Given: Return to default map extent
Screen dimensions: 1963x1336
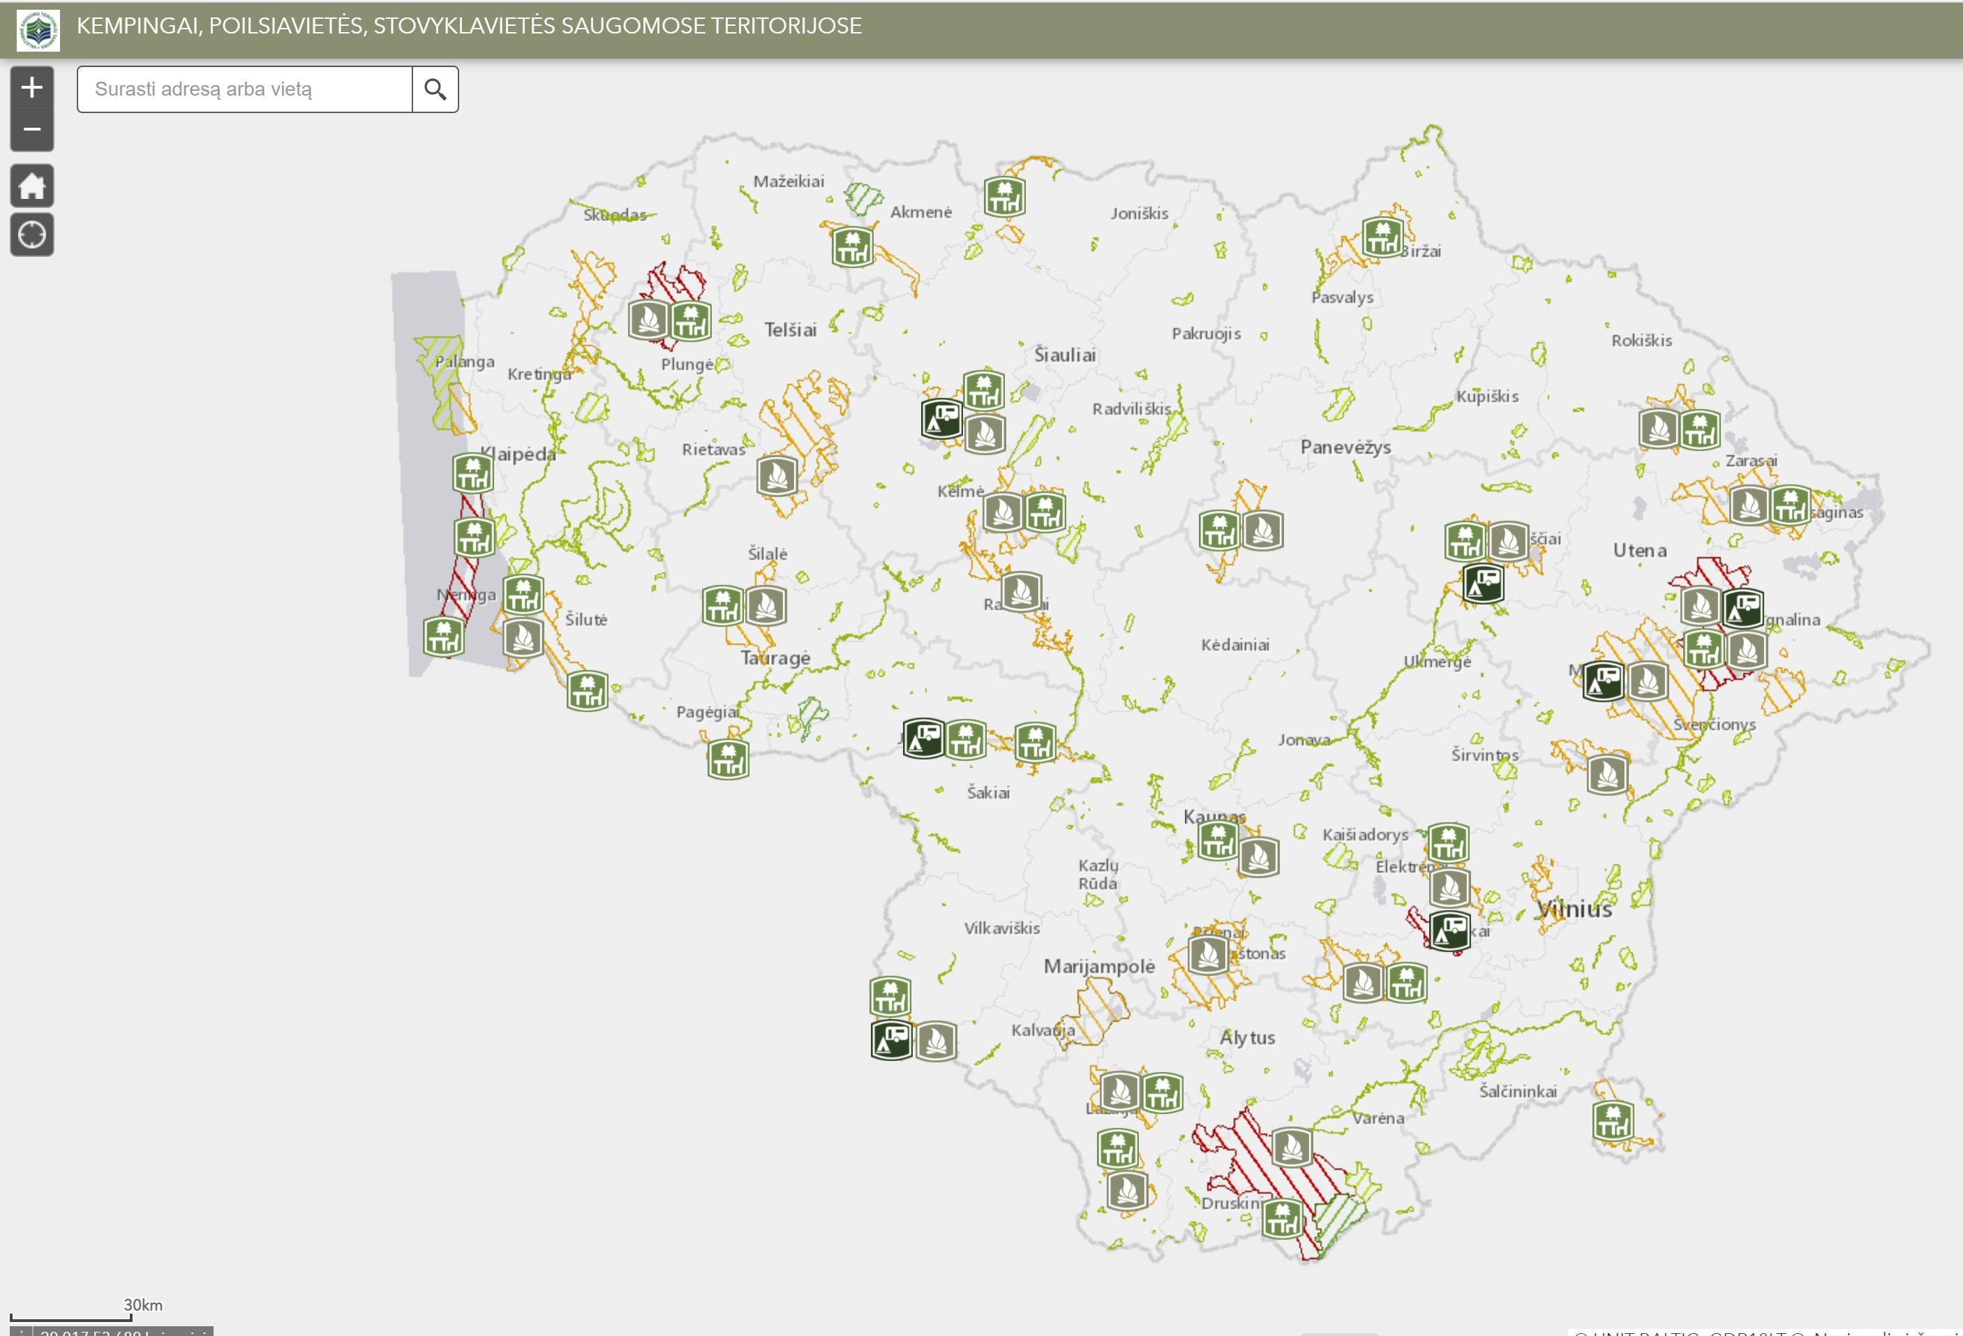Looking at the screenshot, I should (32, 186).
